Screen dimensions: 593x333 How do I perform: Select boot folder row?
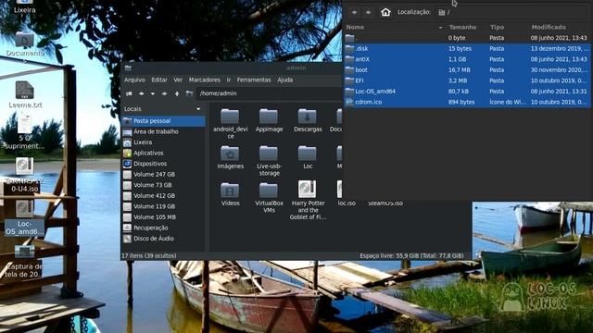(x=467, y=70)
